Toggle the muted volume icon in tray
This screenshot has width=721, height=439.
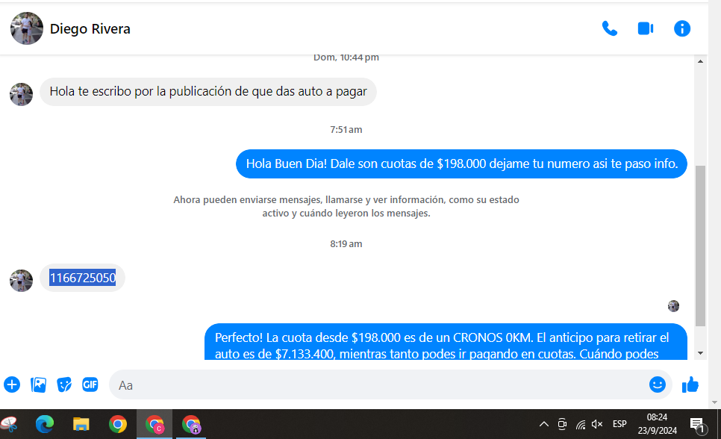[x=597, y=424]
